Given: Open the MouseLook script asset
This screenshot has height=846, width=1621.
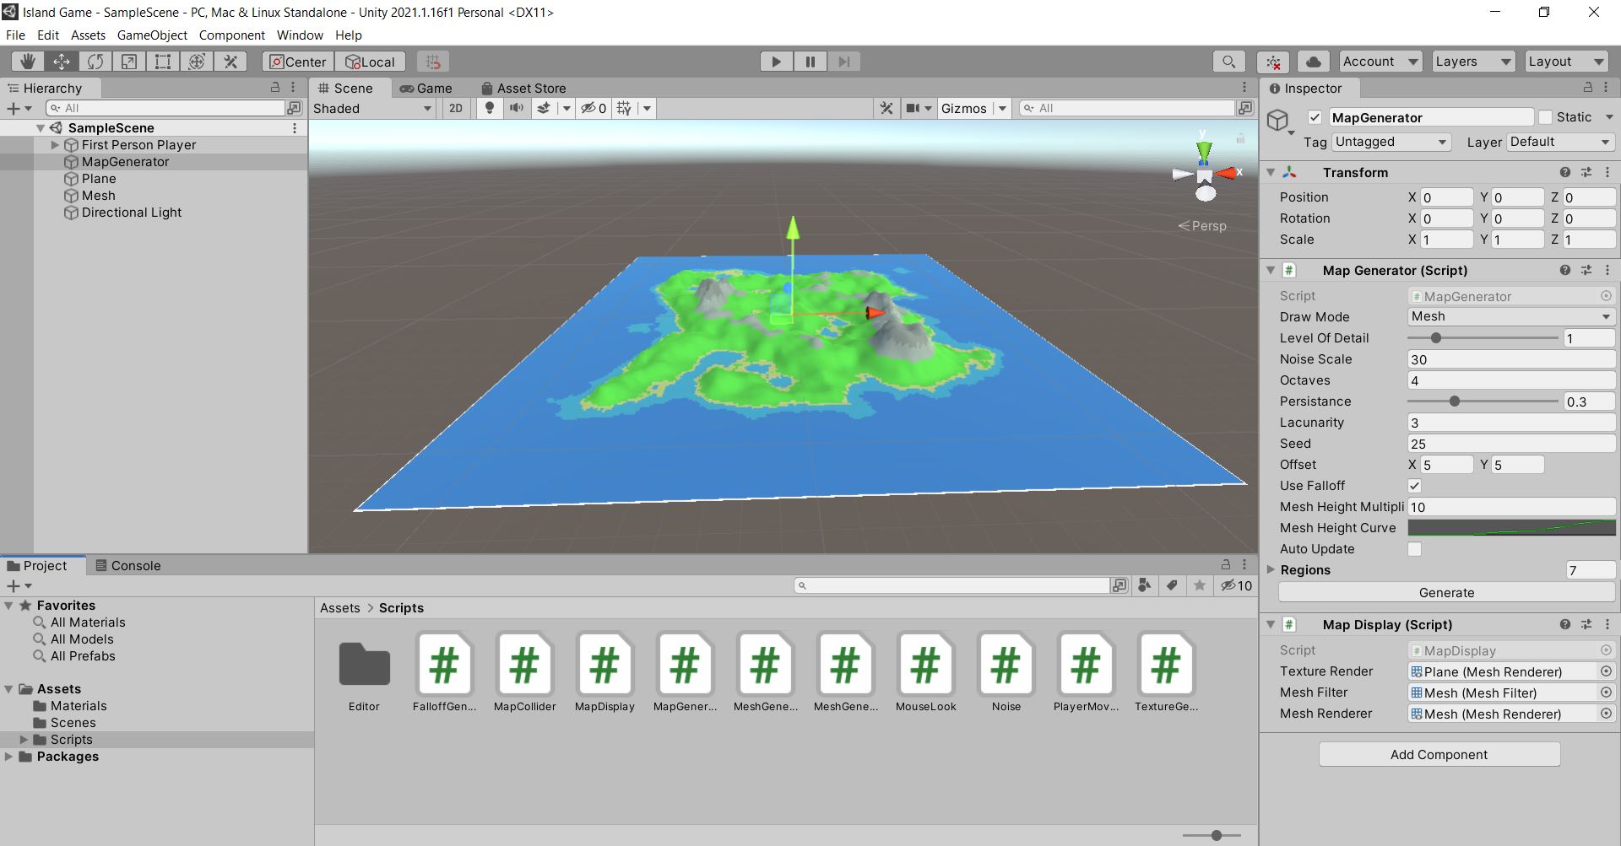Looking at the screenshot, I should tap(925, 673).
